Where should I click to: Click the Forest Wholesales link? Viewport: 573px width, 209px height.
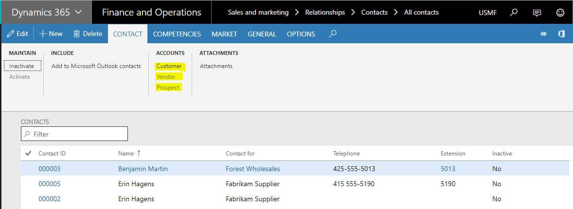pyautogui.click(x=253, y=169)
